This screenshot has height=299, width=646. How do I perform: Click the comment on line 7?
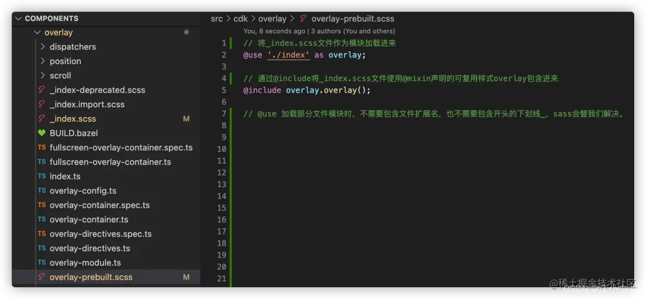(433, 114)
